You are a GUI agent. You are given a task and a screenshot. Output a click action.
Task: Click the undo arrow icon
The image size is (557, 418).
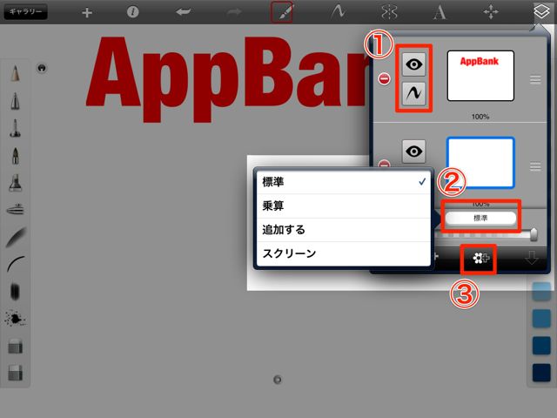183,11
